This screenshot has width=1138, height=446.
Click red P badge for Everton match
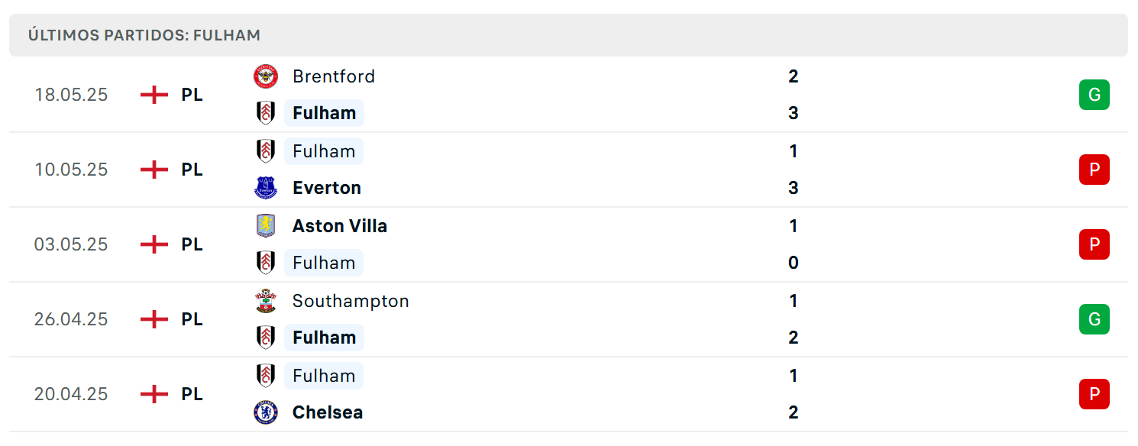coord(1094,170)
